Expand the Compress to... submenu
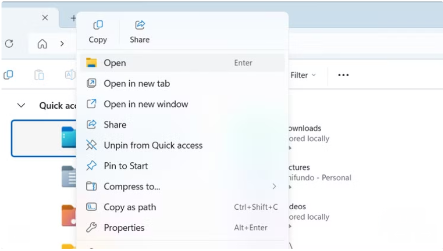443x251 pixels. click(x=182, y=186)
